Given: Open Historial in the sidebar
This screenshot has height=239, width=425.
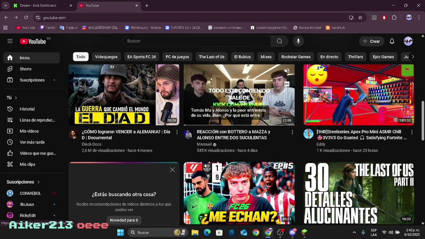Looking at the screenshot, I should pyautogui.click(x=32, y=109).
